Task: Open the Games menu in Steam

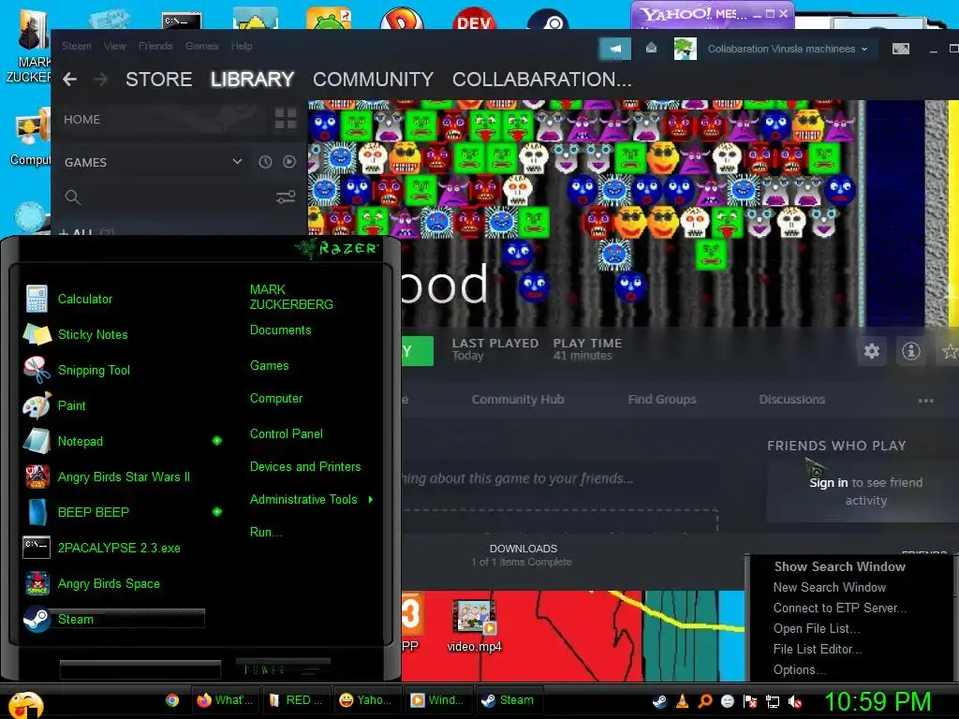Action: click(202, 46)
